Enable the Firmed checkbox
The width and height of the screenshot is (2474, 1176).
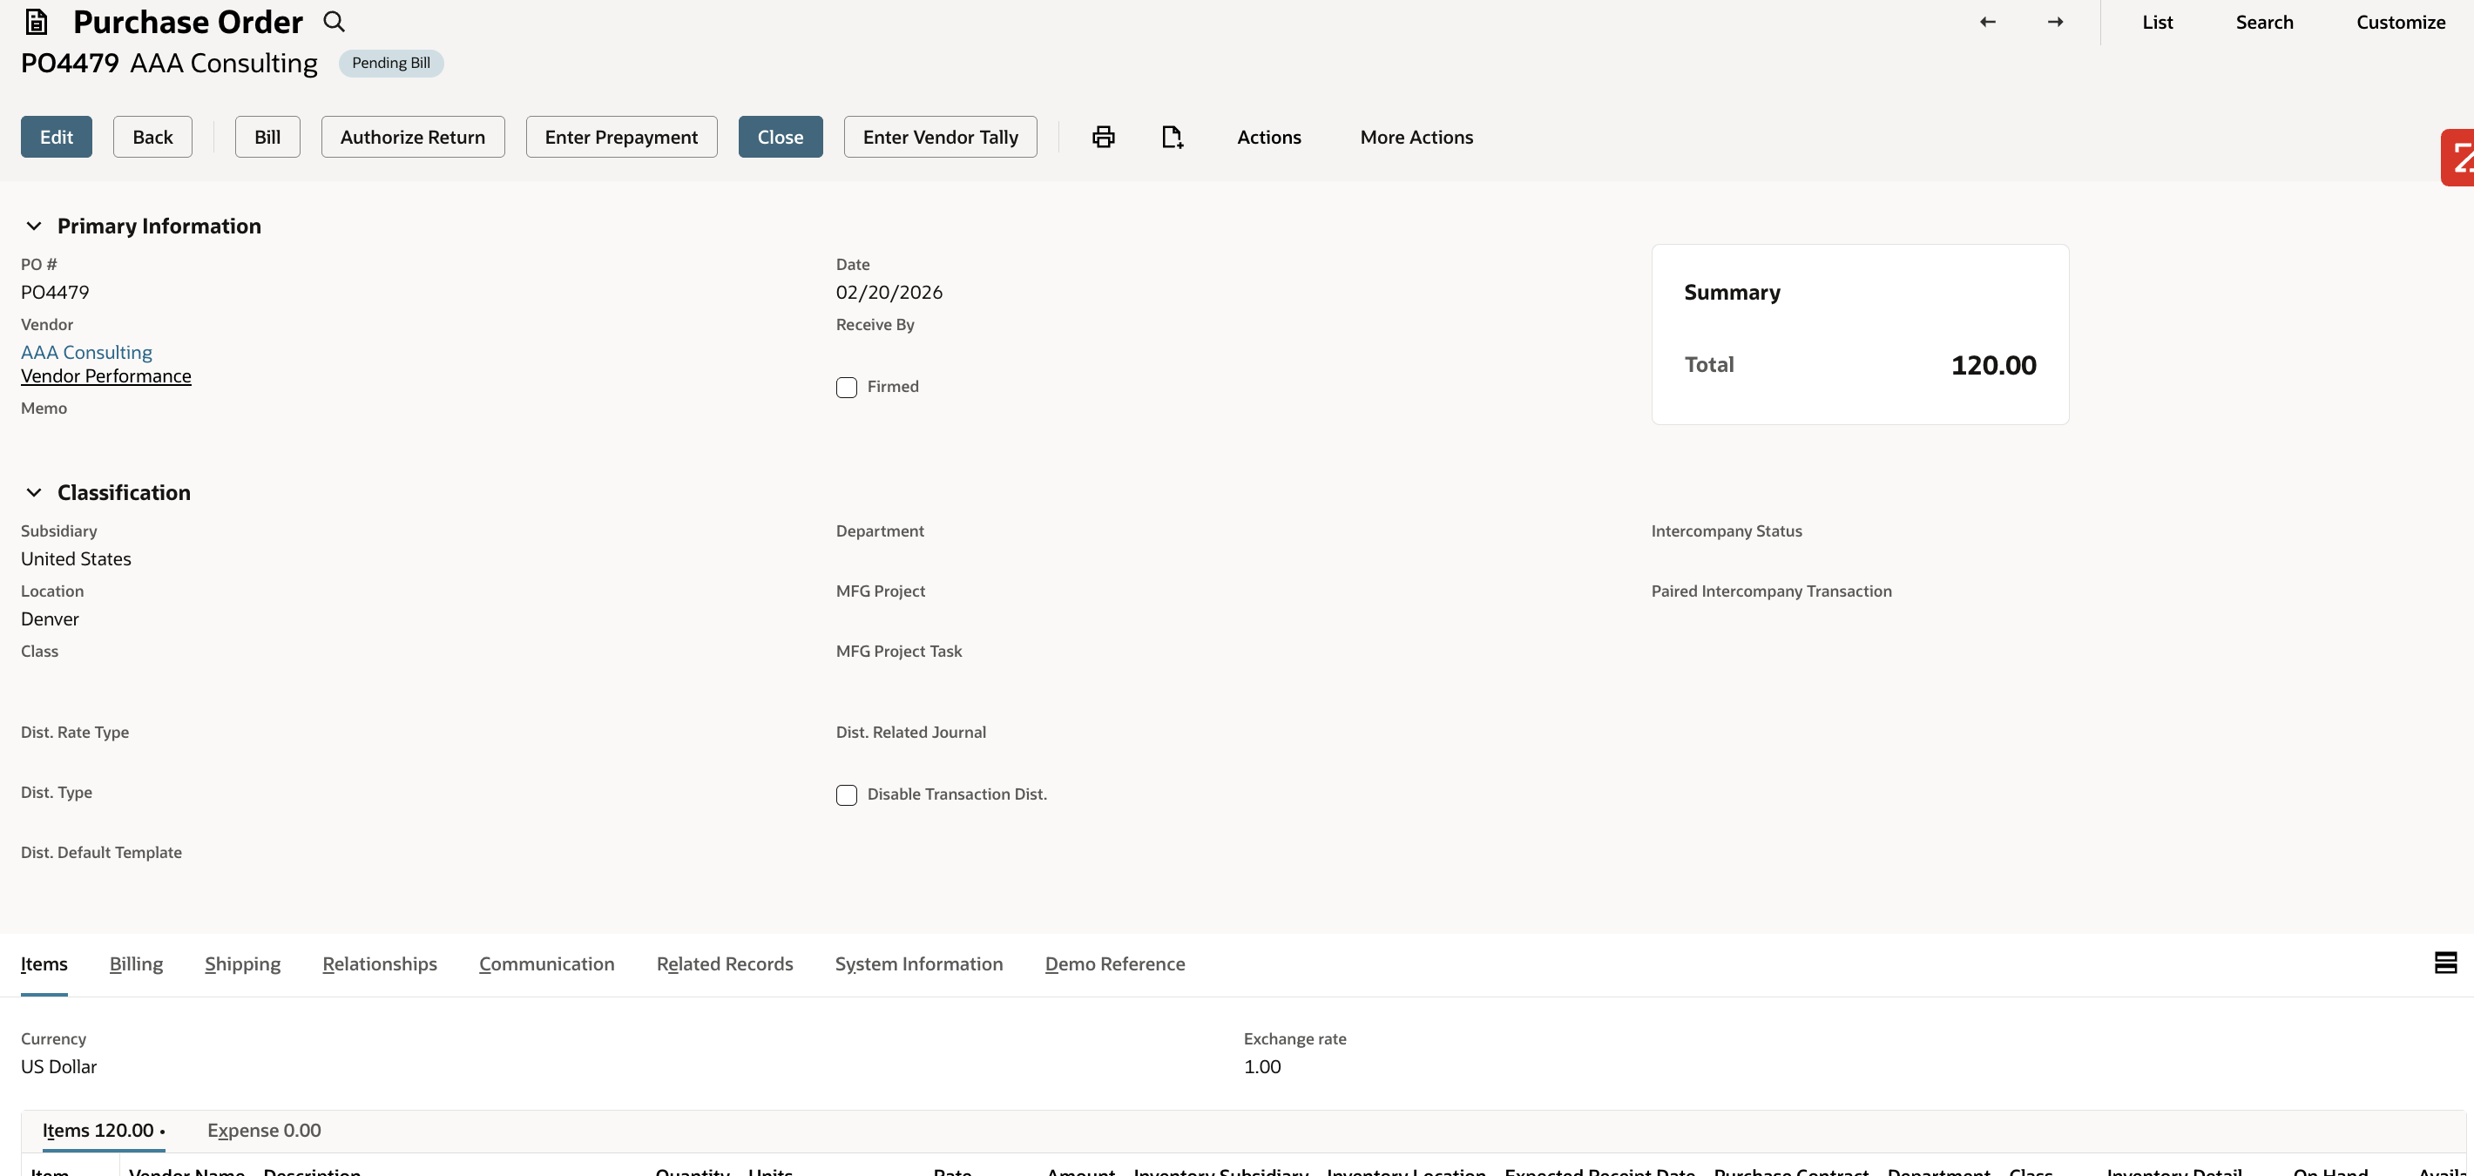[x=846, y=387]
